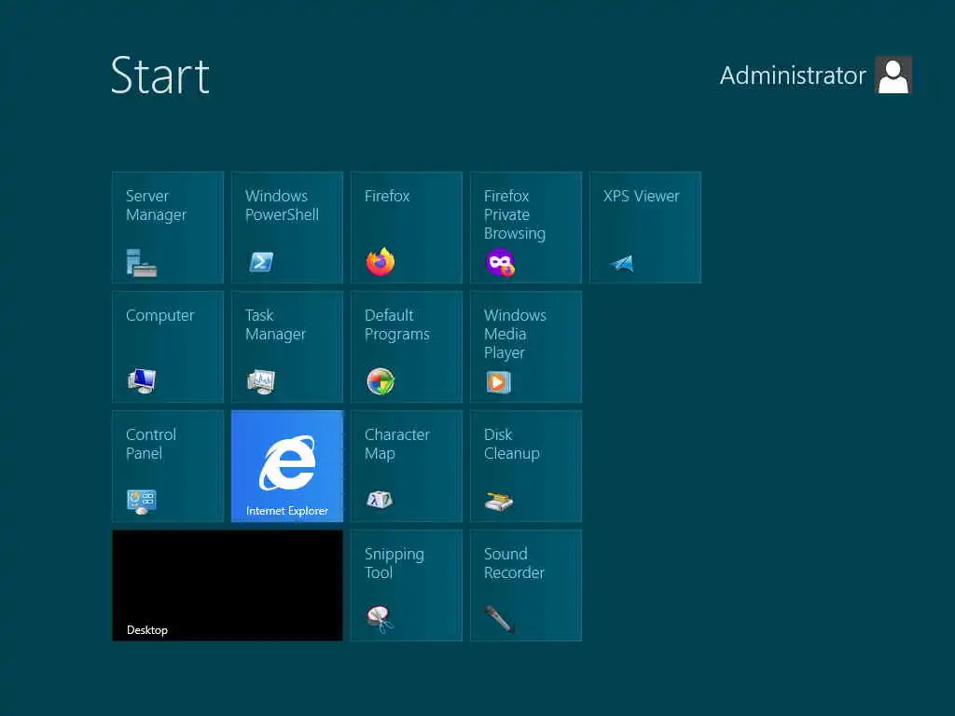Viewport: 955px width, 716px height.
Task: Click the "Sound Recorder" label text
Action: pos(514,563)
